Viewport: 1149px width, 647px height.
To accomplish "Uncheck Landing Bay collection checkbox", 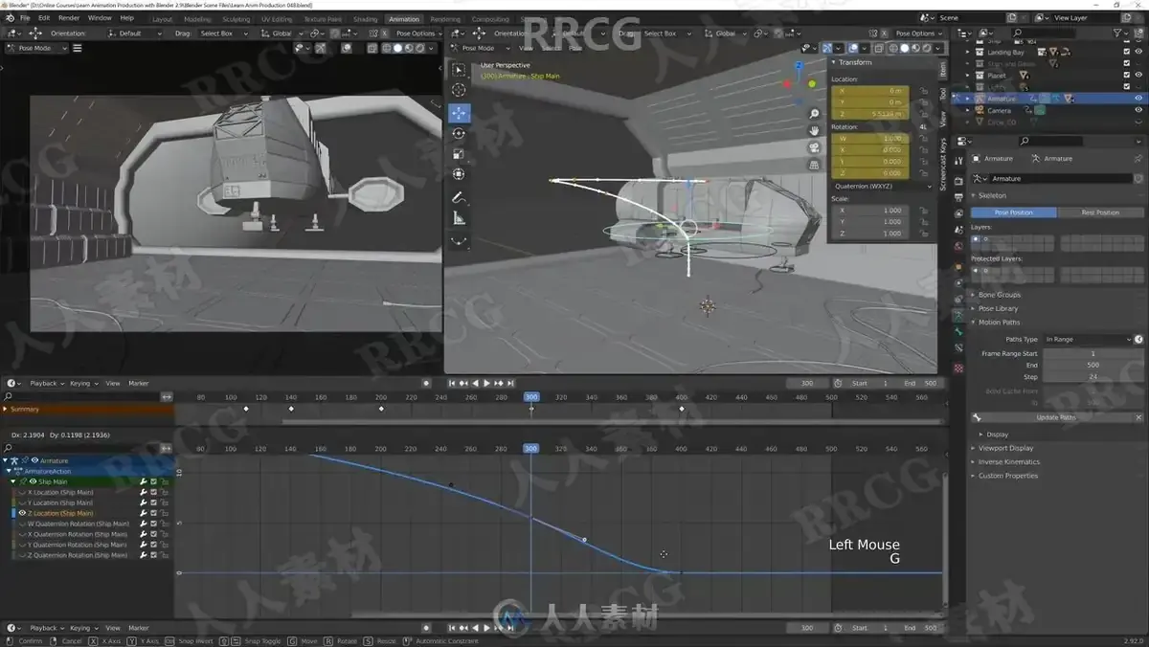I will tap(1126, 52).
